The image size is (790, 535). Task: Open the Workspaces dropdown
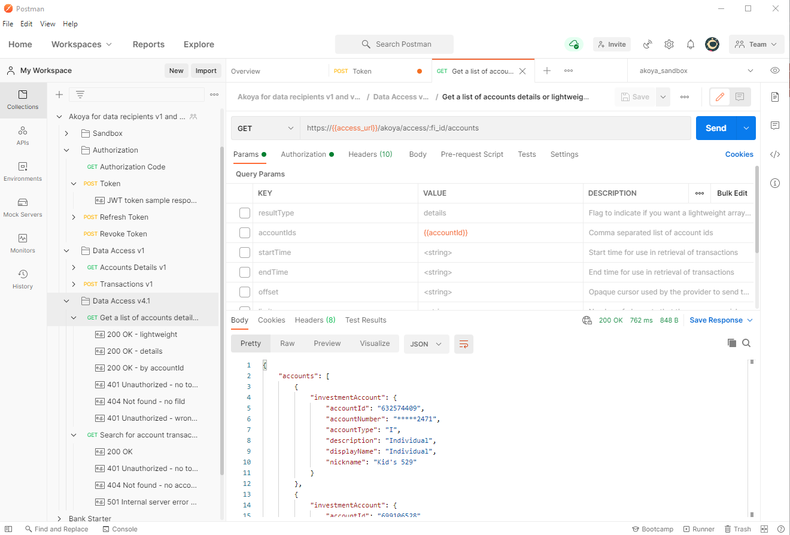point(82,44)
